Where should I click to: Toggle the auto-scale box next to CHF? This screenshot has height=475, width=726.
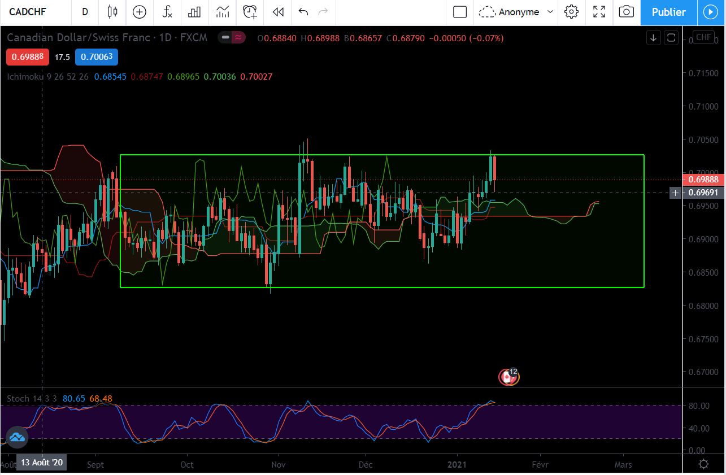click(671, 38)
